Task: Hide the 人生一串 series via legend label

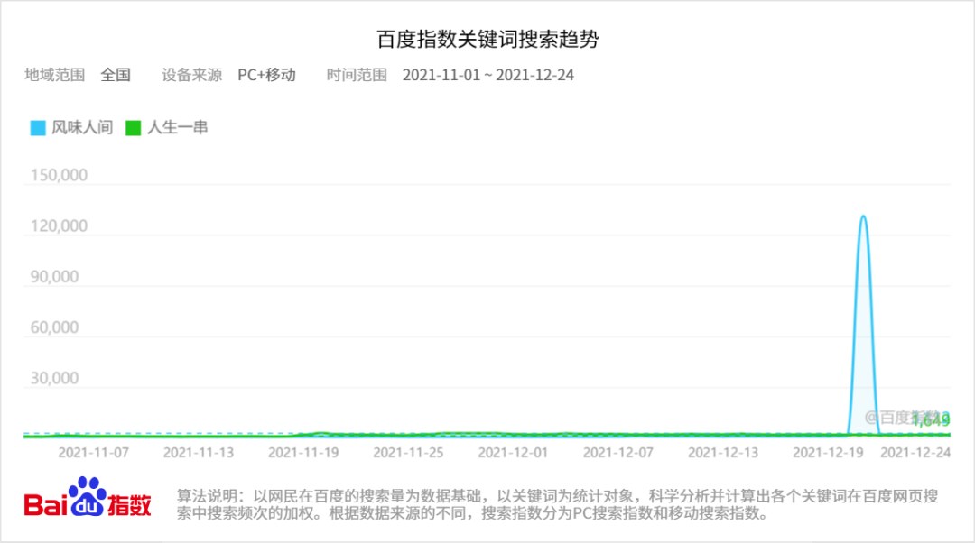Action: tap(177, 127)
